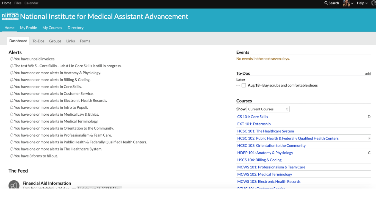Open the user profile avatar menu
The width and height of the screenshot is (376, 200).
tap(348, 3)
